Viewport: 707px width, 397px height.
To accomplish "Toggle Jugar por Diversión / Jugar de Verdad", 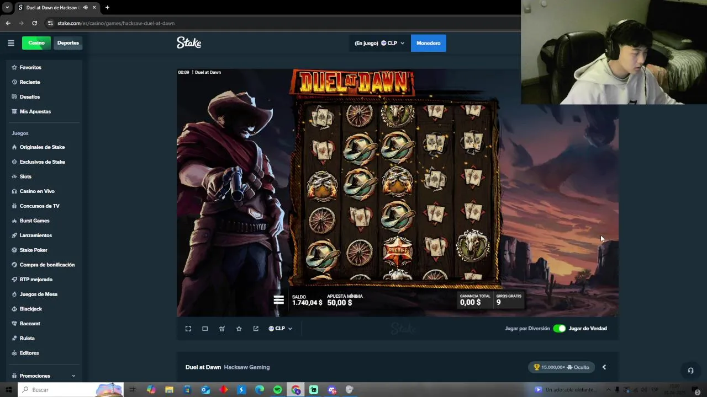I will coord(559,329).
